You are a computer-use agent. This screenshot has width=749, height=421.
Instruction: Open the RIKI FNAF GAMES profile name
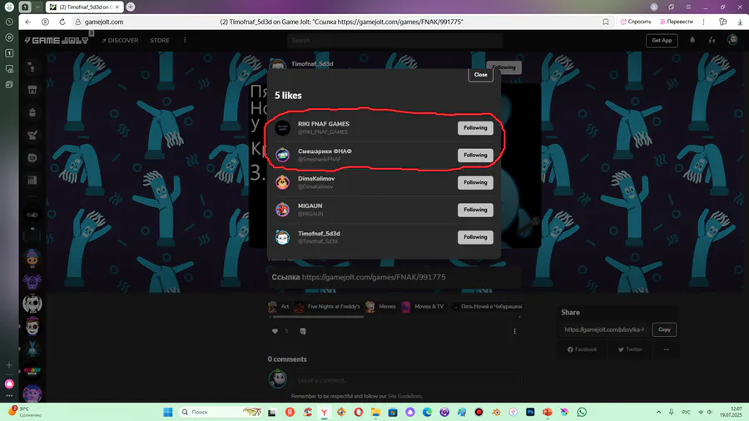tap(324, 124)
